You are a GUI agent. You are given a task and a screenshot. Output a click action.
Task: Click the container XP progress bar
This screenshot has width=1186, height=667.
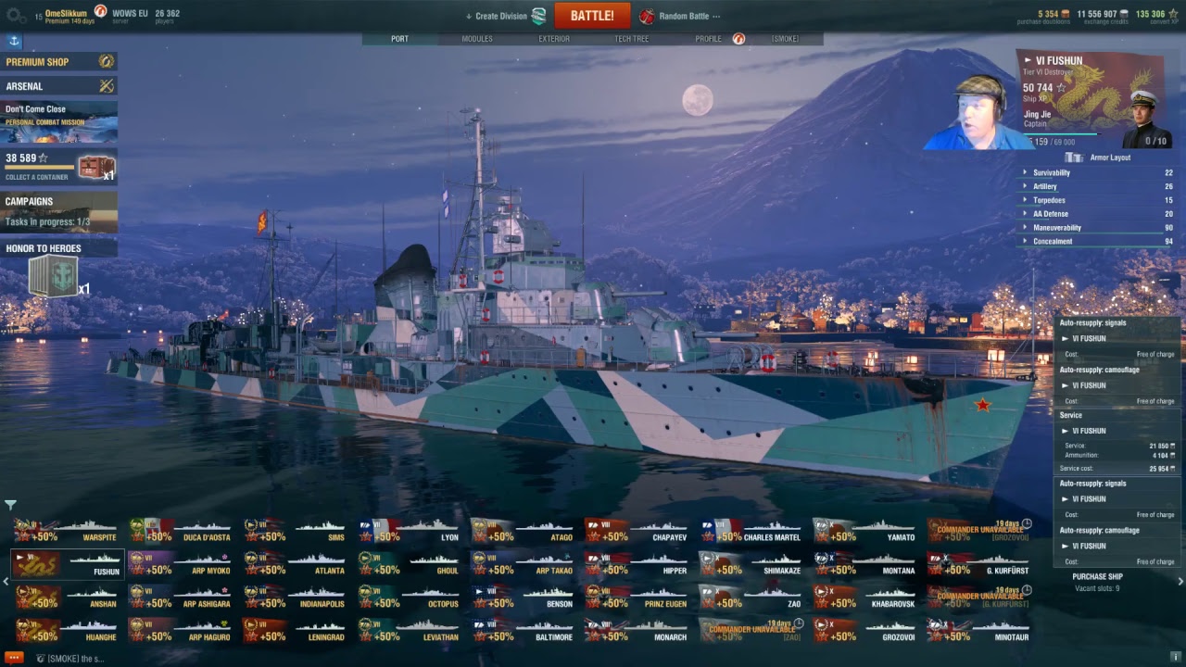[x=39, y=168]
